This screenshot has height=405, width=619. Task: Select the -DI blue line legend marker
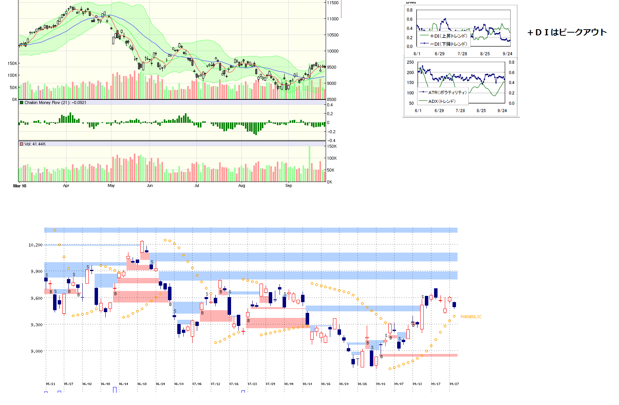tap(424, 44)
